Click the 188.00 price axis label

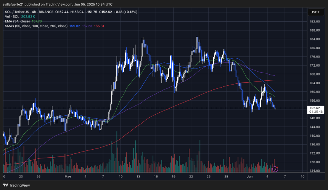[315, 30]
